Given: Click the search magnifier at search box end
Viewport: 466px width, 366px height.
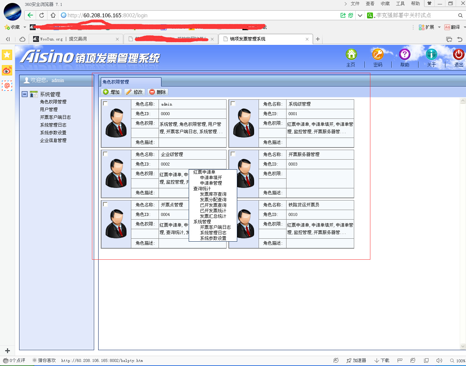Looking at the screenshot, I should [x=460, y=15].
